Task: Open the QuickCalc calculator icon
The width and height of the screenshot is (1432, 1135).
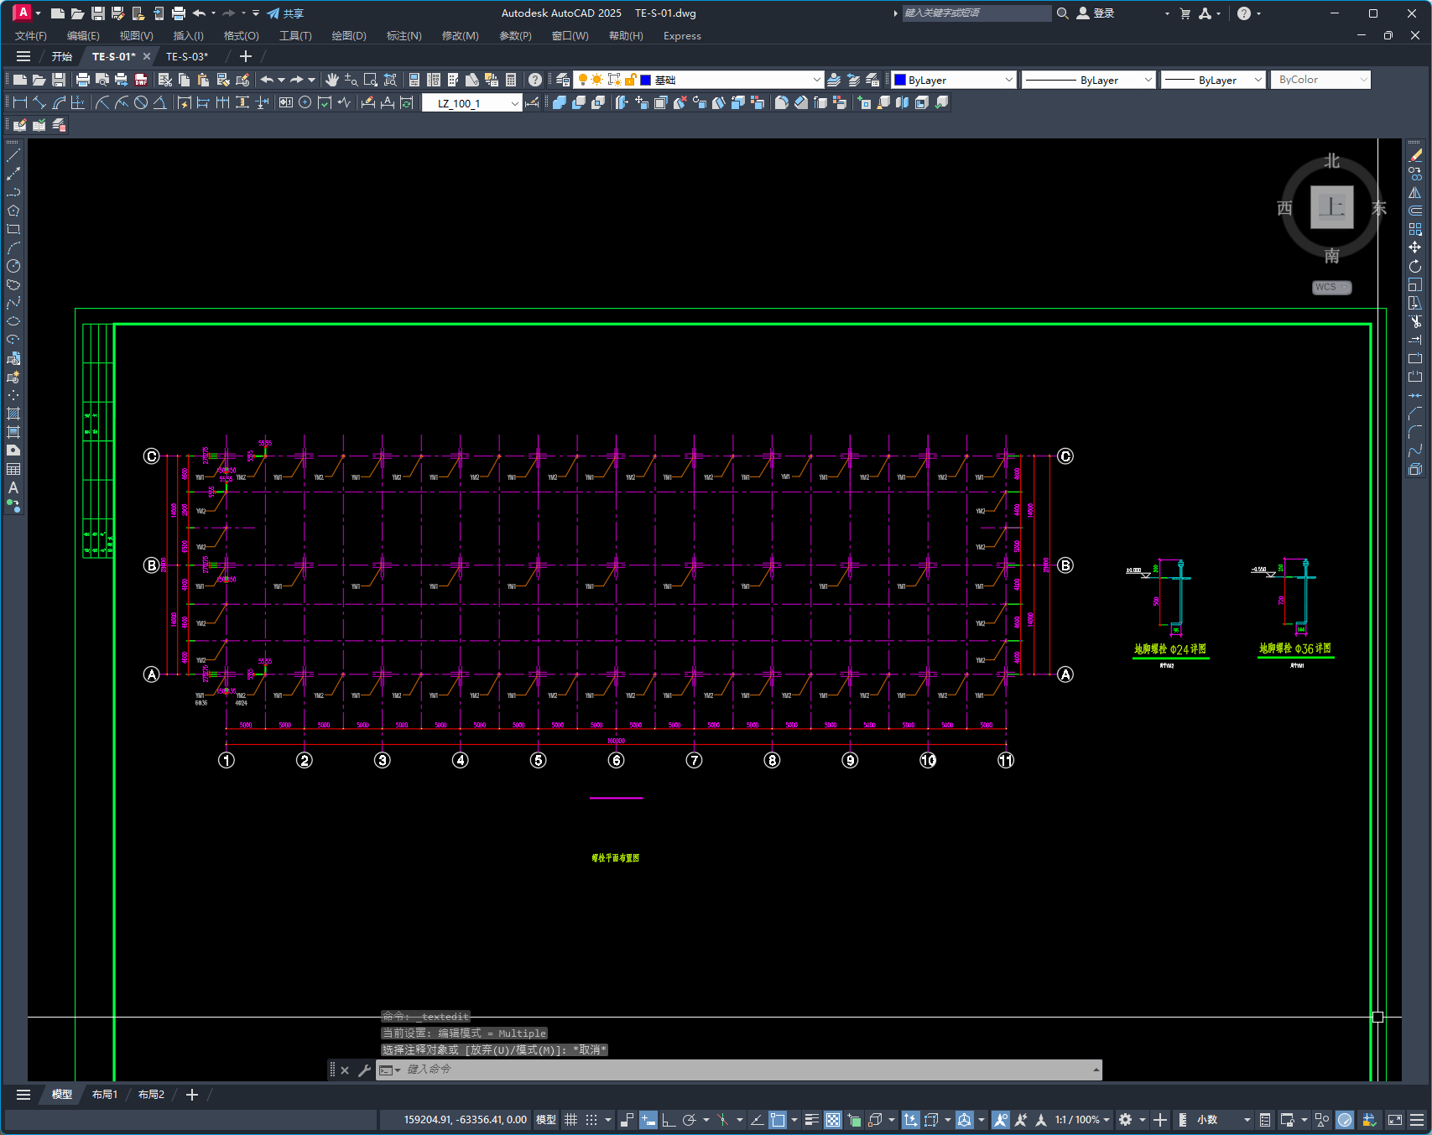Action: coord(511,80)
